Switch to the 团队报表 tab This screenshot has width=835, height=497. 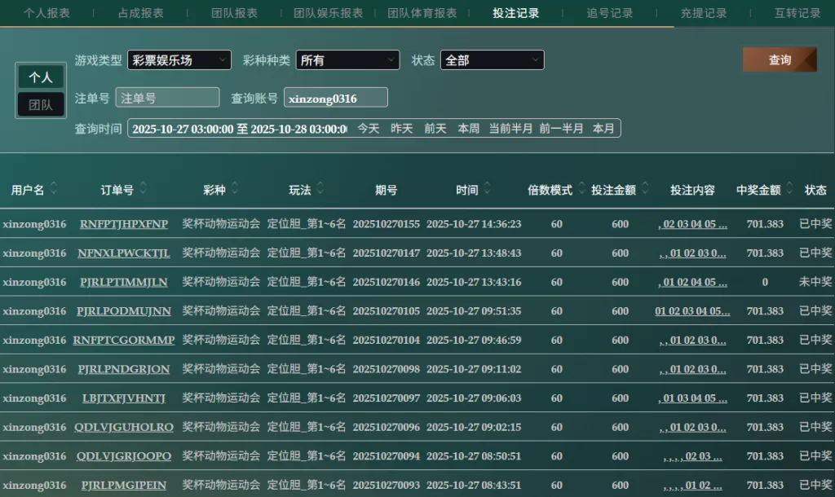click(234, 13)
